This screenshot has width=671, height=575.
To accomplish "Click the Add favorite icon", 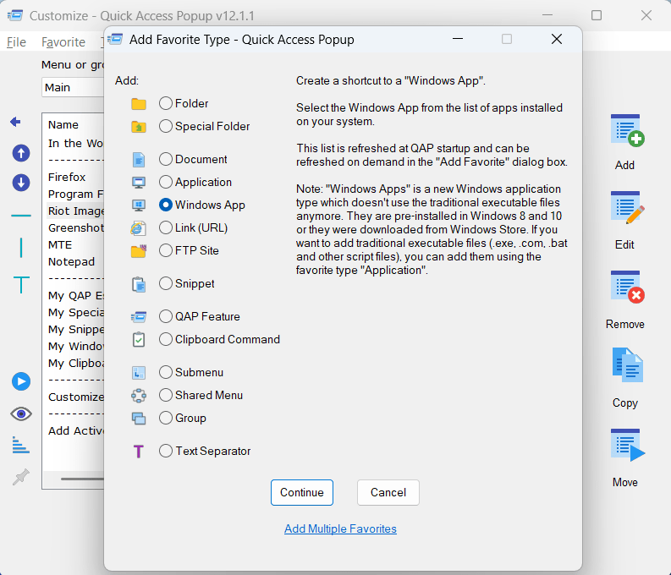I will pos(626,132).
